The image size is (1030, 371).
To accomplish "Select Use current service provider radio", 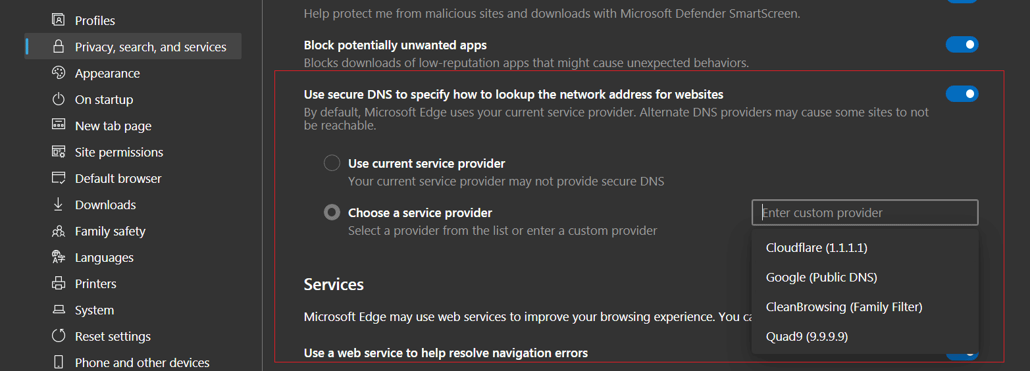I will 332,163.
